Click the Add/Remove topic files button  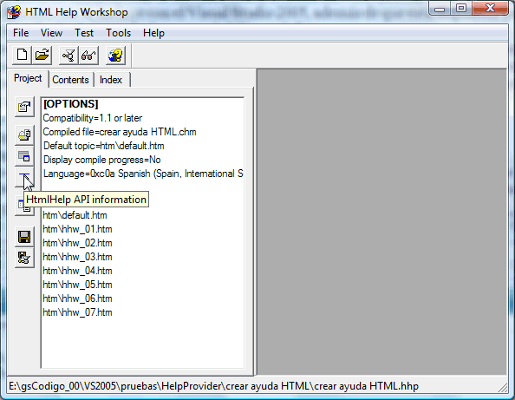point(24,134)
